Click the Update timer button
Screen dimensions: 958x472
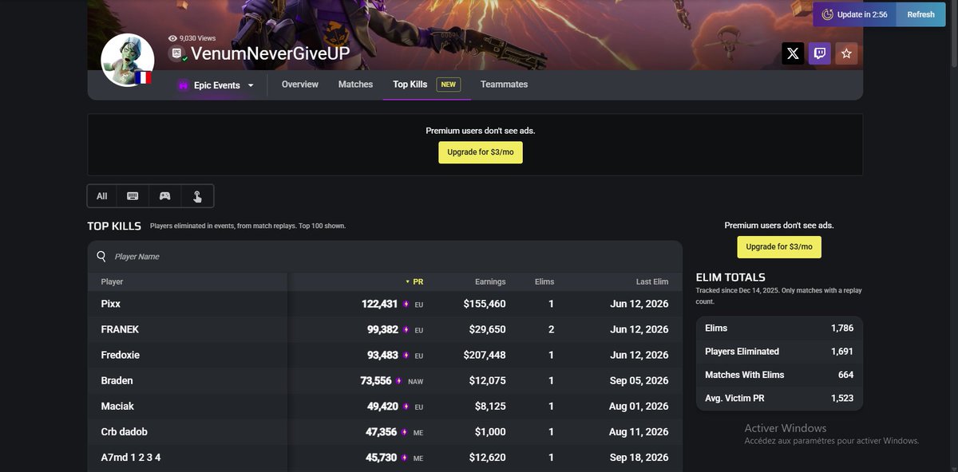pos(854,14)
